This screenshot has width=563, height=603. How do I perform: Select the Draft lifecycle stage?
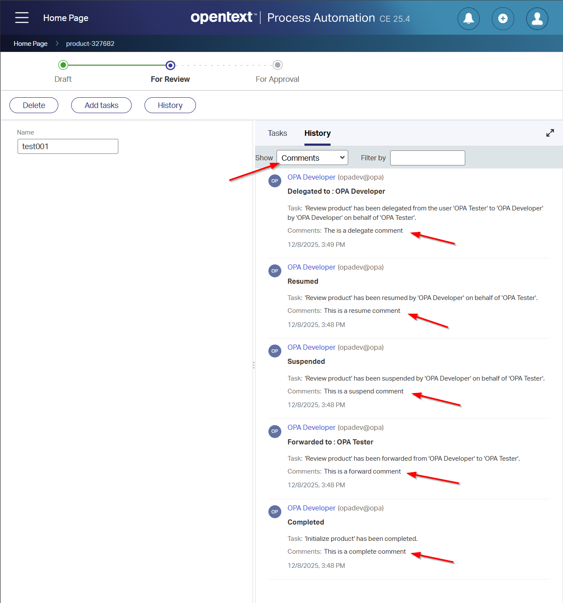[x=63, y=65]
